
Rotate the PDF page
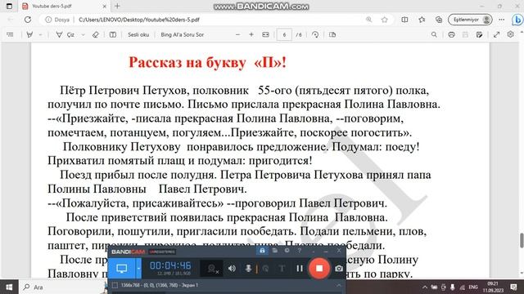pyautogui.click(x=315, y=34)
